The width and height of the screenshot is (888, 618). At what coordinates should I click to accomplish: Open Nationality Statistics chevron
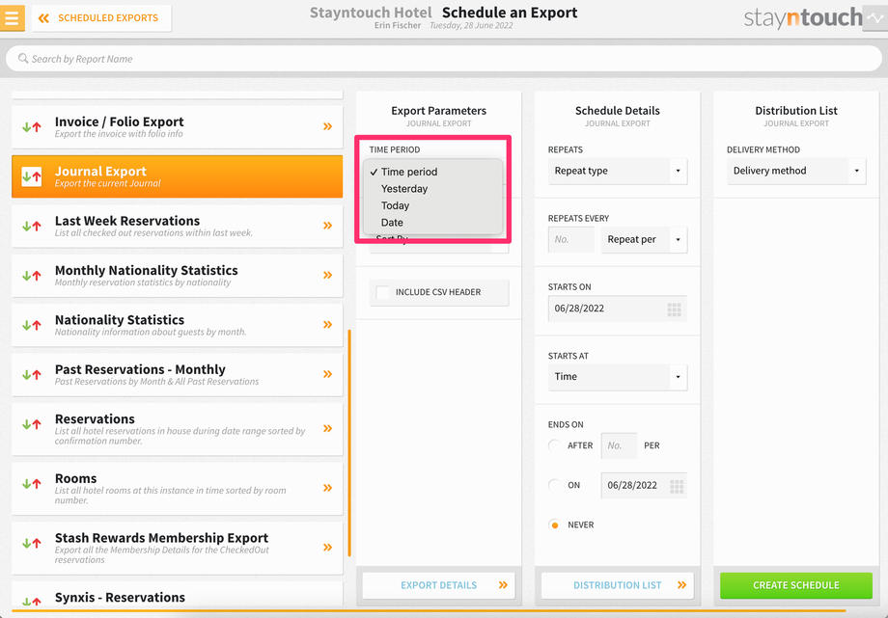coord(327,325)
